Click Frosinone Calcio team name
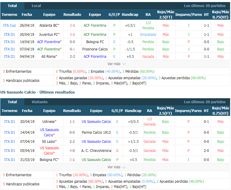The image size is (231, 190). point(95,49)
